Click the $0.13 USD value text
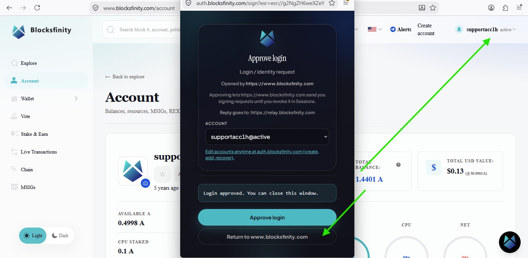This screenshot has height=258, width=528. pos(455,171)
